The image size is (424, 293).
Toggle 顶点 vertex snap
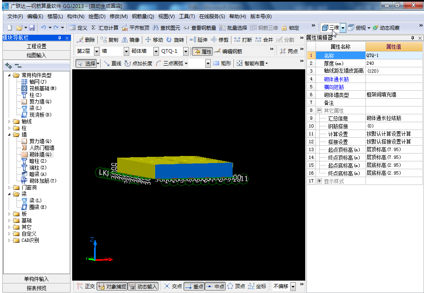(236, 286)
